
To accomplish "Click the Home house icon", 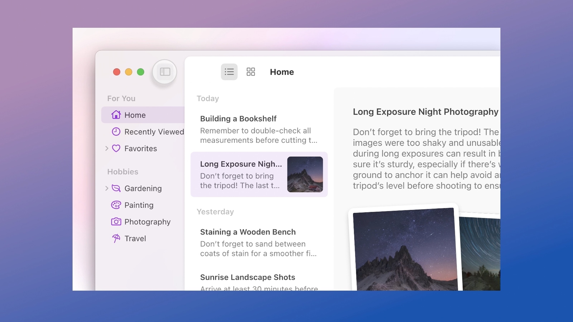I will click(x=116, y=115).
